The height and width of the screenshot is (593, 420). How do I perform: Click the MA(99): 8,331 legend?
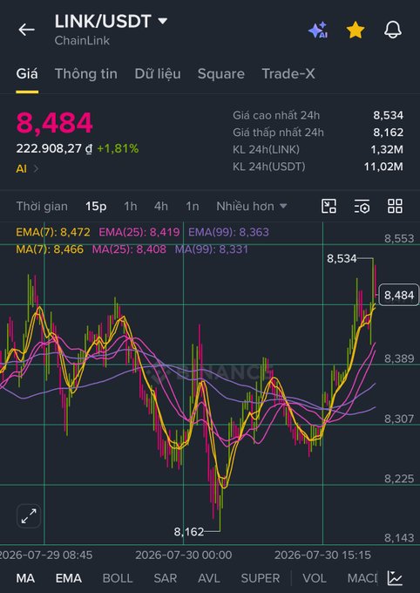click(212, 249)
